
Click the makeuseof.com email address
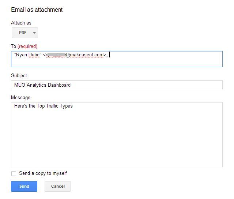coord(85,55)
